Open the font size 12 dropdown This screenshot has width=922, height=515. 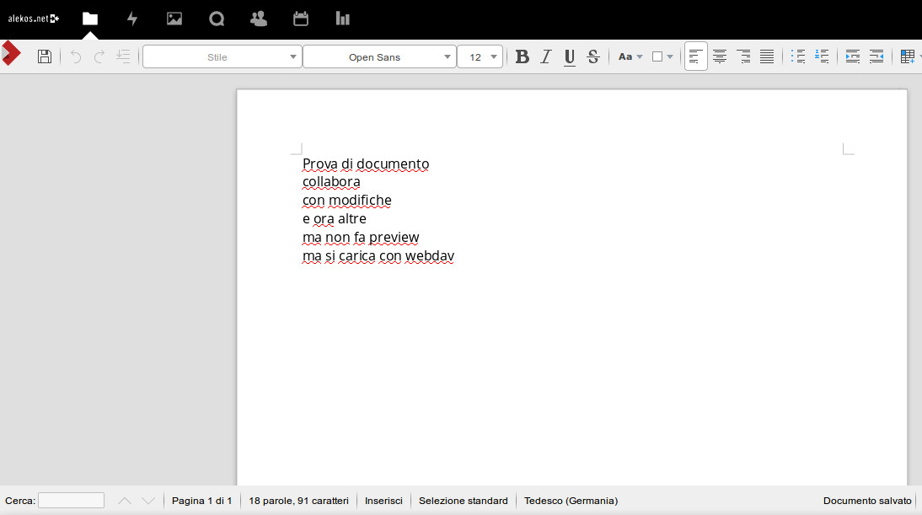point(480,56)
